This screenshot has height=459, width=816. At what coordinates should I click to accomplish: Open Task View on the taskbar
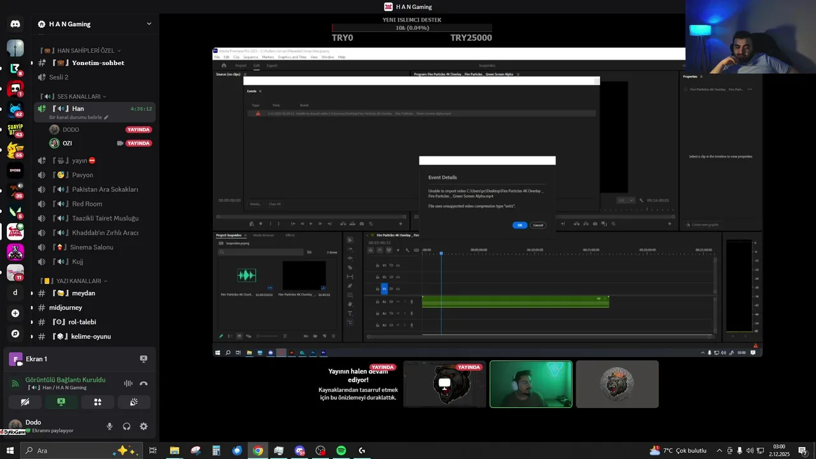click(x=153, y=451)
